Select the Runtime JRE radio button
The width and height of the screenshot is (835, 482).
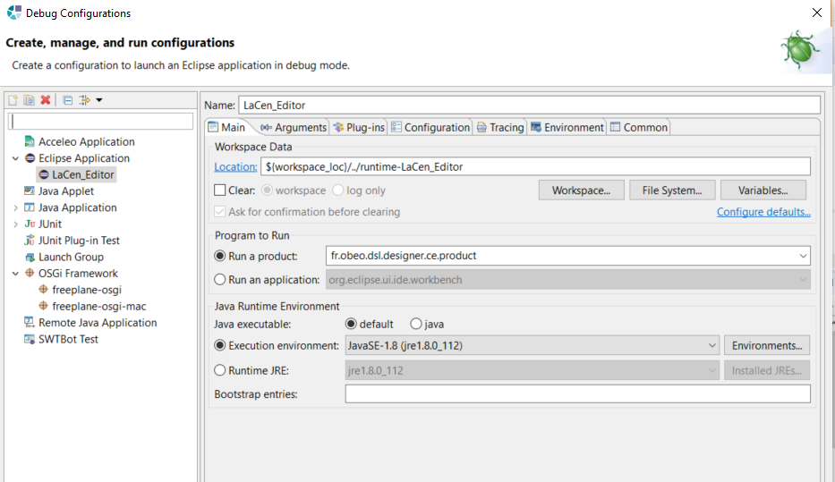click(220, 370)
